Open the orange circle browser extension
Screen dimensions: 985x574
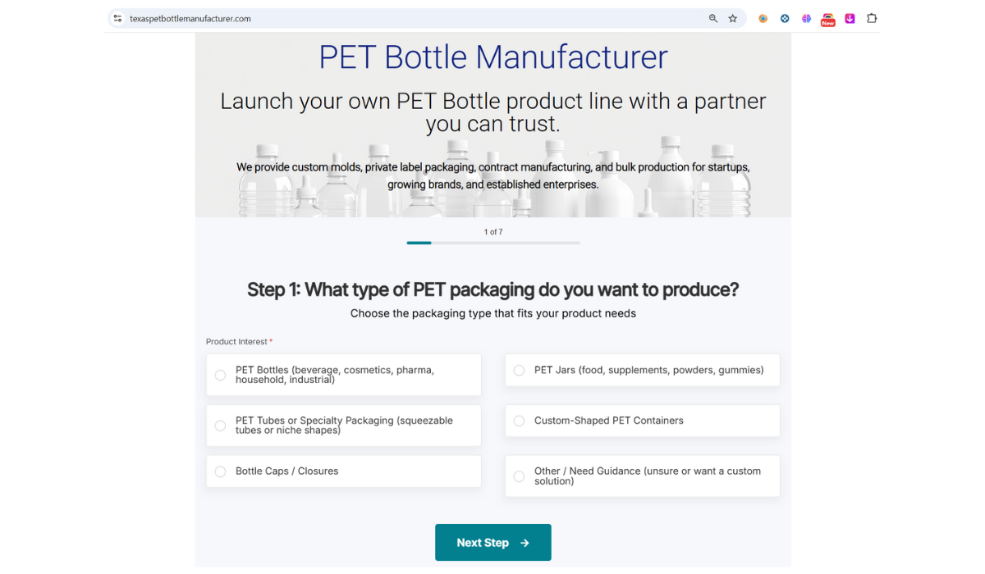point(763,18)
